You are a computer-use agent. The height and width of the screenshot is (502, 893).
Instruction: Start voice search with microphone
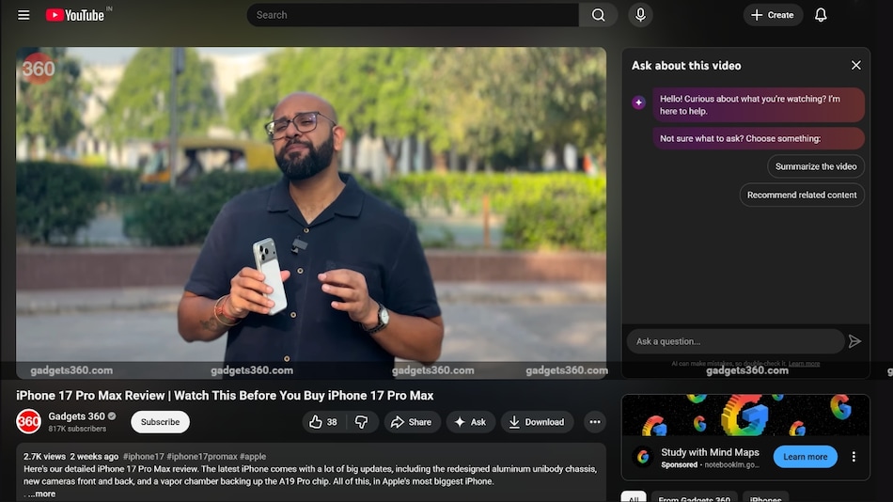(x=640, y=15)
